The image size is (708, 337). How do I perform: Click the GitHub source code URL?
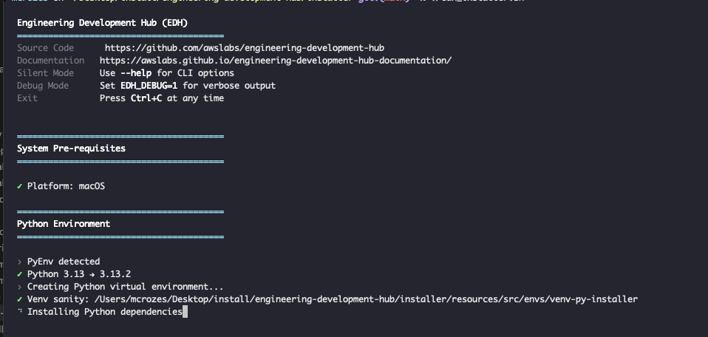click(x=245, y=48)
